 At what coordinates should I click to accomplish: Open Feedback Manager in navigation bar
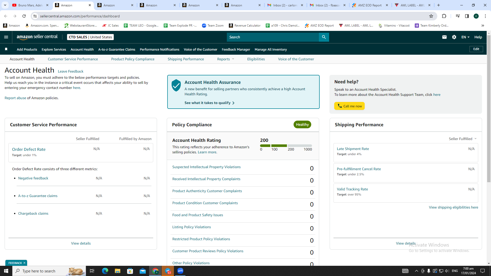(x=236, y=49)
